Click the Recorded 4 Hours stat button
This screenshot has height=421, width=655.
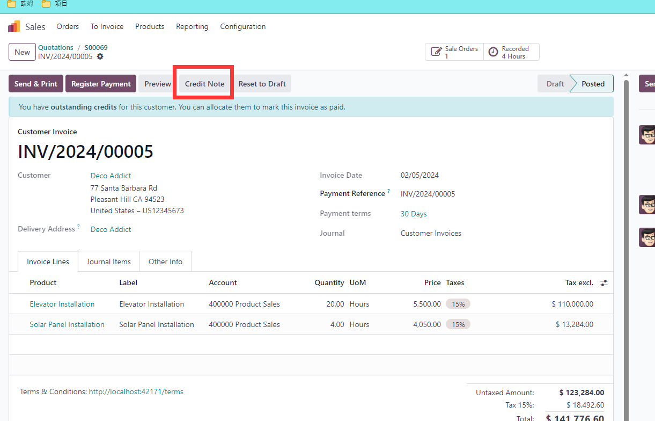pyautogui.click(x=511, y=52)
